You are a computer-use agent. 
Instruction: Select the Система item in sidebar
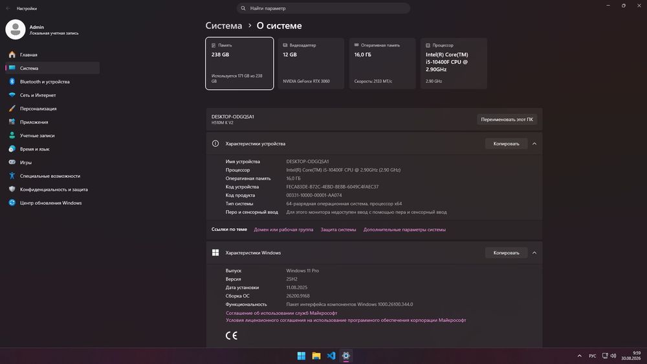coord(53,68)
